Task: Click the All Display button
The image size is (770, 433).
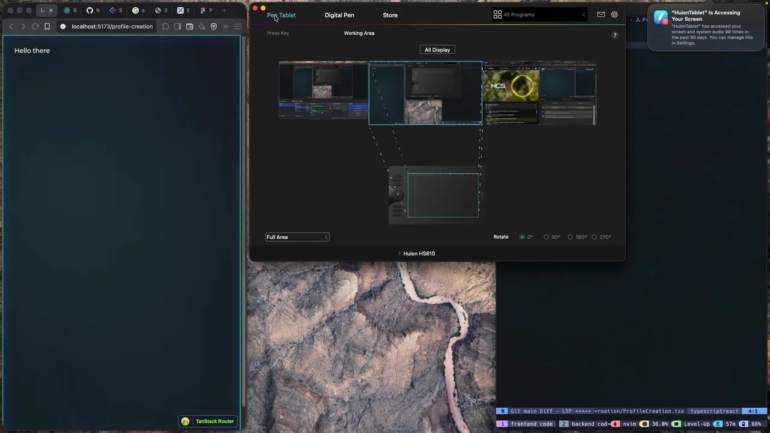Action: tap(437, 50)
